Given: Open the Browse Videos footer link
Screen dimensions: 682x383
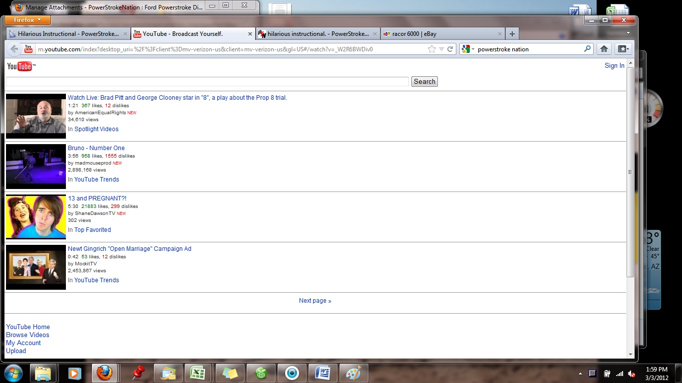Looking at the screenshot, I should coord(27,335).
